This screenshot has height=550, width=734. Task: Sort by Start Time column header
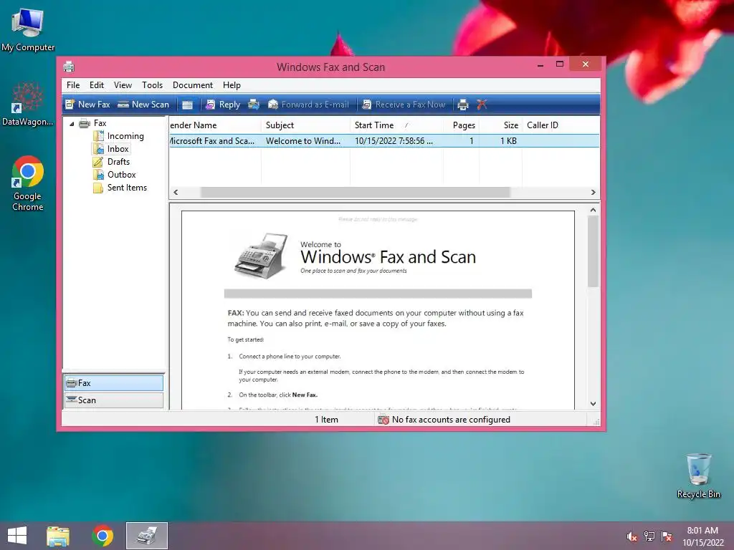[x=396, y=125]
